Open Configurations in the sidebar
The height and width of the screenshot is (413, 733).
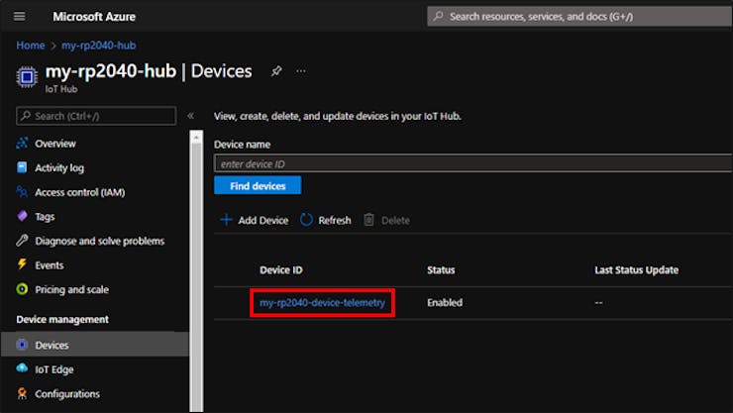coord(66,394)
